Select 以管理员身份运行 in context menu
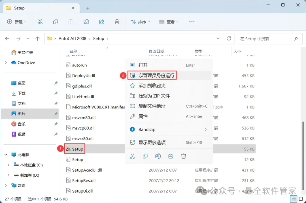Image resolution: width=306 pixels, height=203 pixels. (169, 75)
